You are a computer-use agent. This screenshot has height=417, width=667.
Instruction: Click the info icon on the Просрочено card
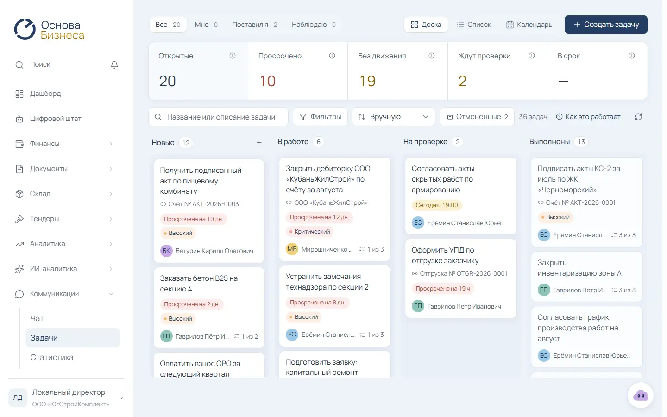pos(332,56)
